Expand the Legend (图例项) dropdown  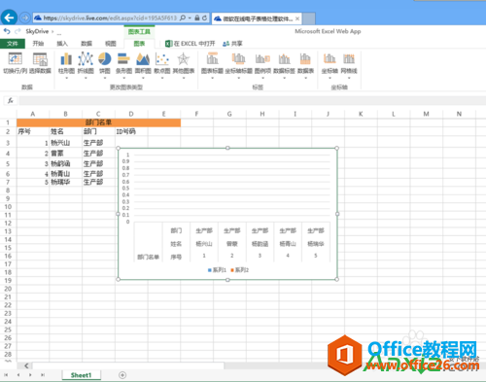point(262,78)
